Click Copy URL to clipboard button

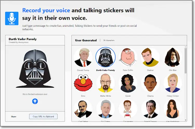click(43, 116)
